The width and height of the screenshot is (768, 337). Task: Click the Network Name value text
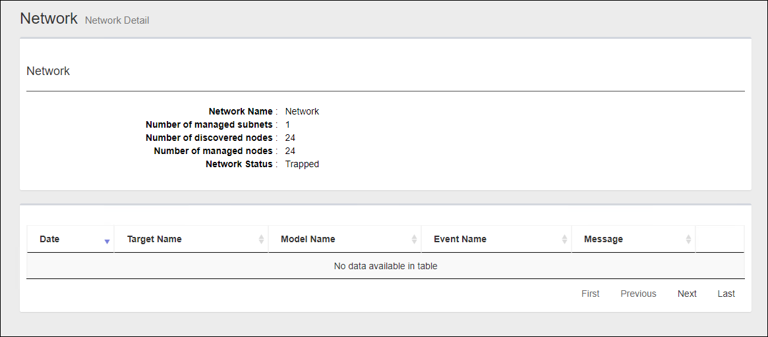[x=302, y=111]
